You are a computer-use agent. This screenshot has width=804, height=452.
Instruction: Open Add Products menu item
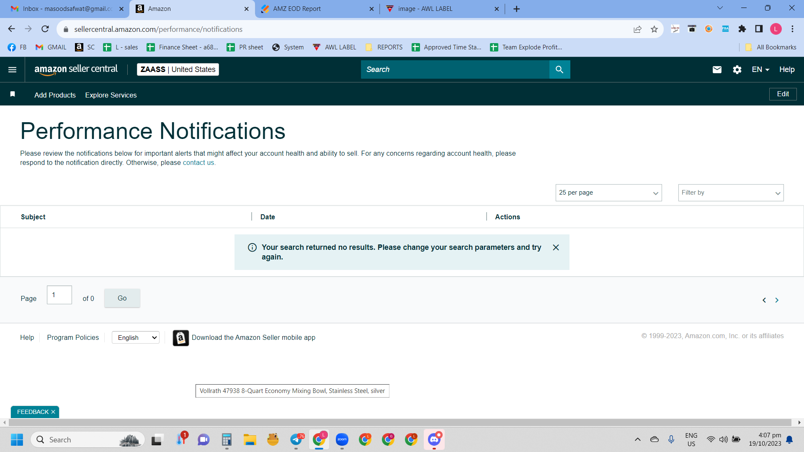coord(55,95)
